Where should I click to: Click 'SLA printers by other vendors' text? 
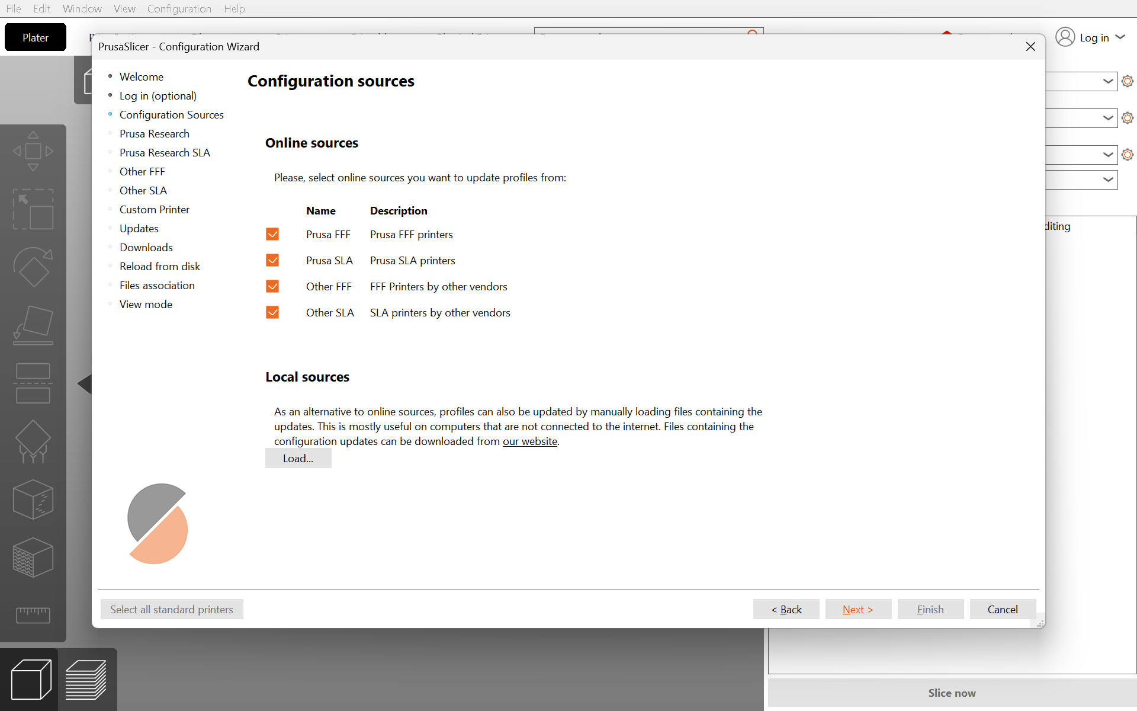click(440, 312)
